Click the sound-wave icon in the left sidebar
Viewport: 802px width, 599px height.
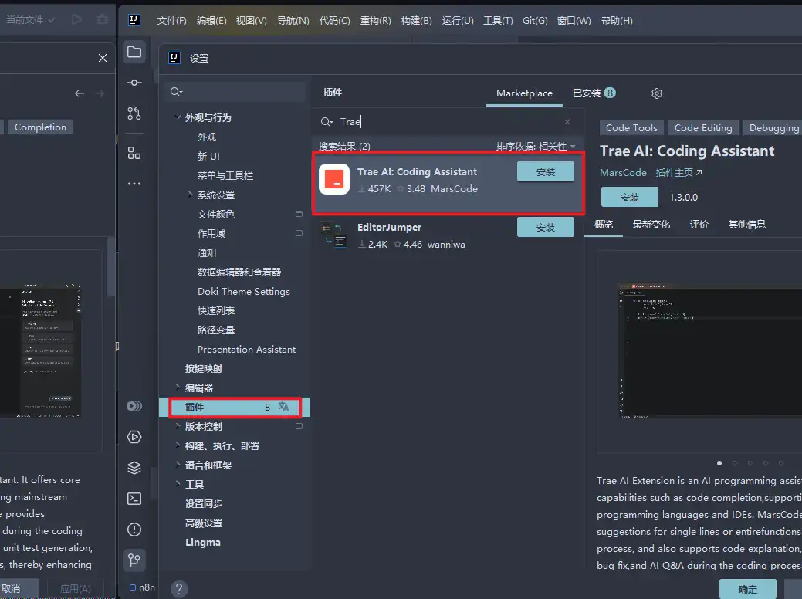pos(134,406)
